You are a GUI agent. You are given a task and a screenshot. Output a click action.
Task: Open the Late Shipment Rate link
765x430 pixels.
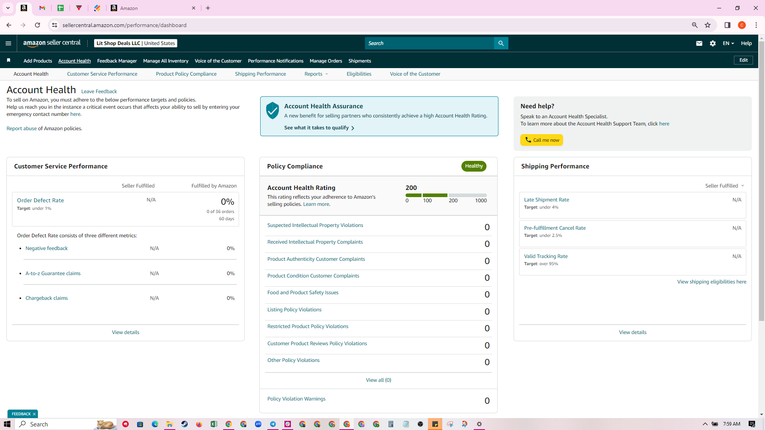coord(546,200)
